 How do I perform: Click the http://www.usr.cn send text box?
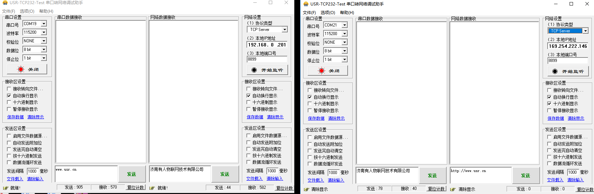[x=481, y=175]
